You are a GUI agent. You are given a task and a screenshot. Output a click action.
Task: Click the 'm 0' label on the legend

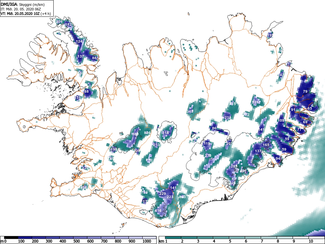click(x=4, y=241)
